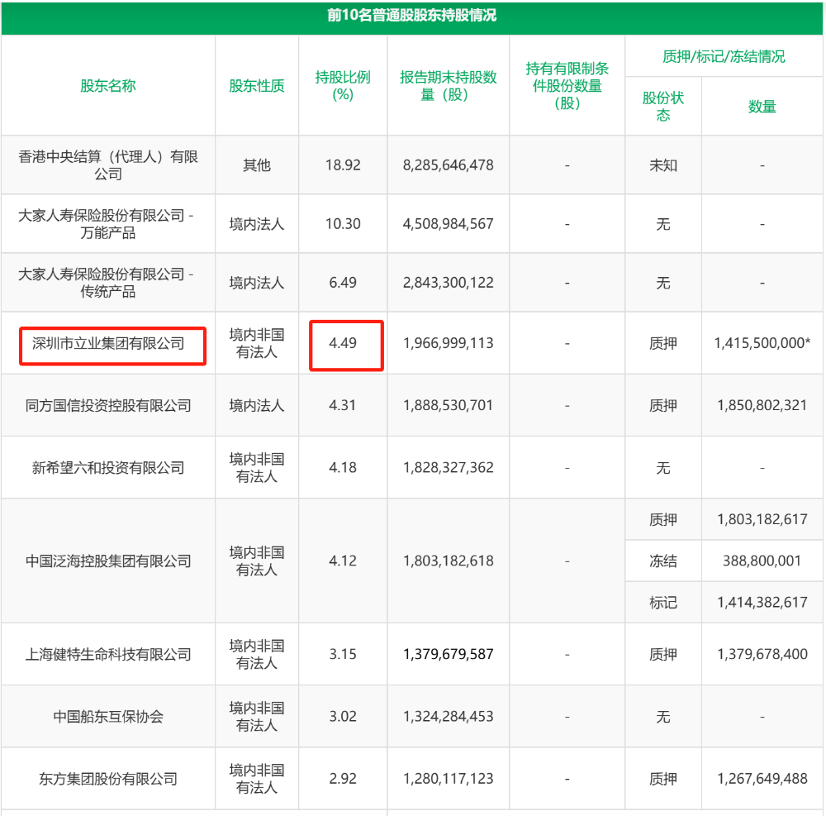Click the highlighted 4.49 shareholding ratio cell
This screenshot has height=816, width=826.
pyautogui.click(x=343, y=345)
